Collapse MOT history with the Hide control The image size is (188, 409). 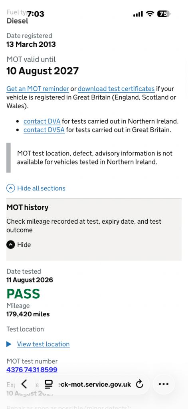[x=24, y=245]
